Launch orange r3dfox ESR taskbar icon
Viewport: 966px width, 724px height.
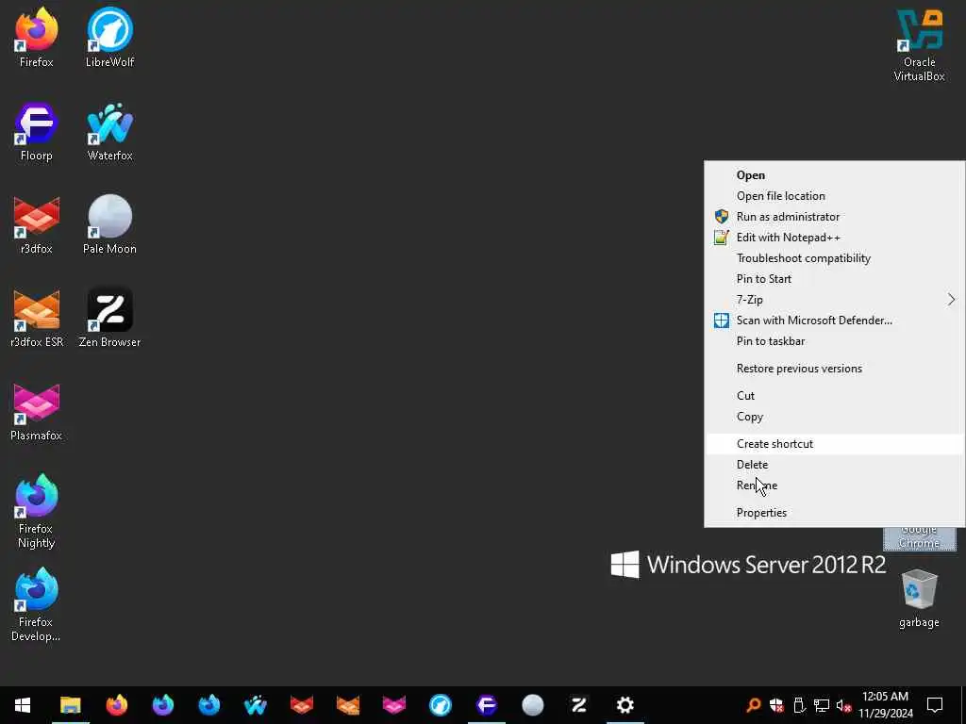click(347, 705)
